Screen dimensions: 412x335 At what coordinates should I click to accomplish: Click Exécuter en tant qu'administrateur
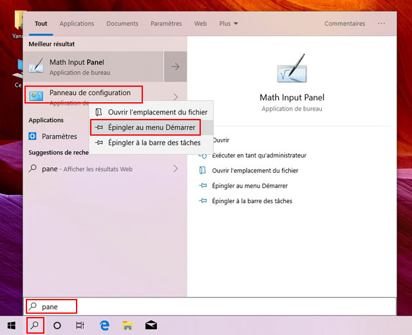259,156
